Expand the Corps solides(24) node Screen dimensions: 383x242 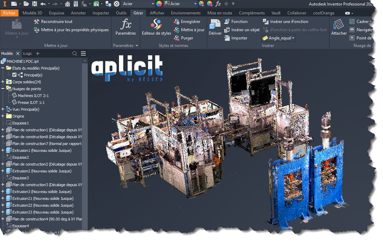pyautogui.click(x=3, y=82)
